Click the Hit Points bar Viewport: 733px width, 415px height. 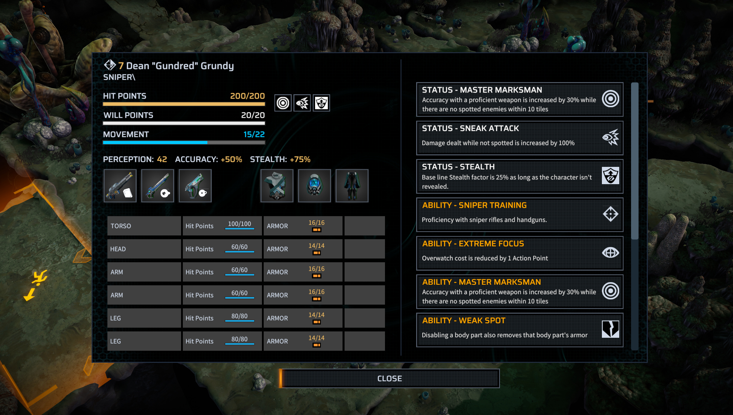184,104
